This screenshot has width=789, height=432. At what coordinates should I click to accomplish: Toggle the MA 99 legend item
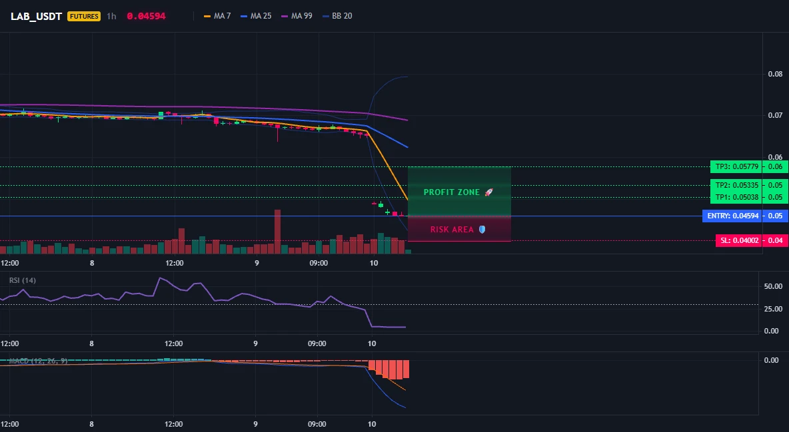[x=297, y=16]
